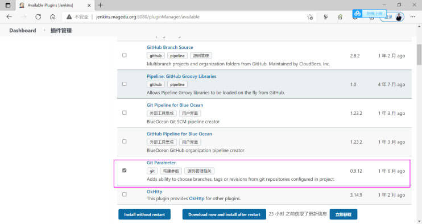Open the GitHub Branch Source plugin link
Image resolution: width=422 pixels, height=224 pixels.
click(170, 47)
